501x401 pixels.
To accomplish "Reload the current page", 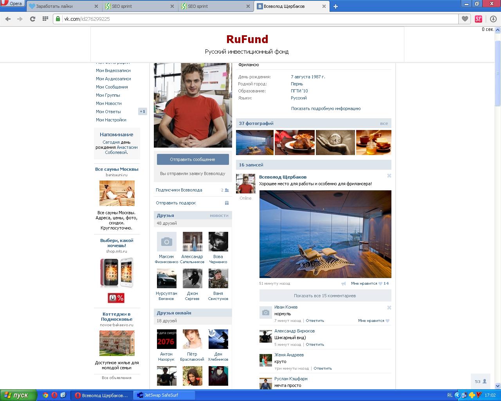I will pyautogui.click(x=33, y=19).
